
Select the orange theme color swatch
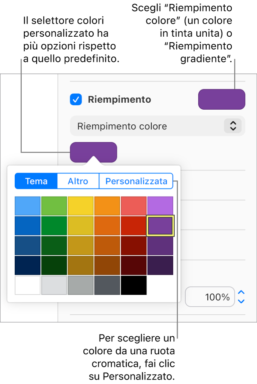tap(107, 206)
